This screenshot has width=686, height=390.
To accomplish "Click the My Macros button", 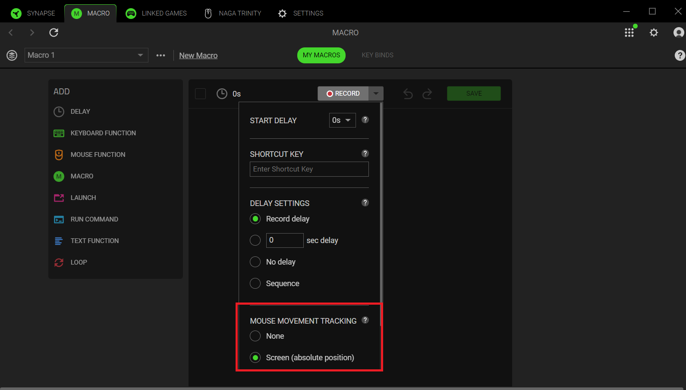I will pyautogui.click(x=321, y=55).
